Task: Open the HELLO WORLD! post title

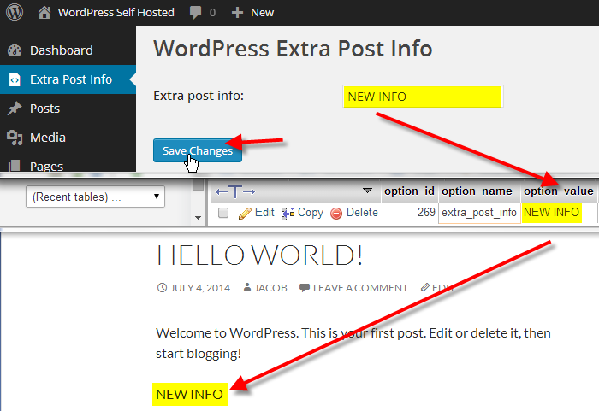Action: (x=260, y=255)
